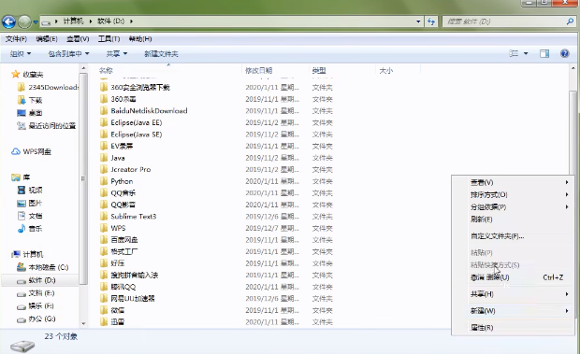Choose 共享(H) in context menu

[513, 294]
